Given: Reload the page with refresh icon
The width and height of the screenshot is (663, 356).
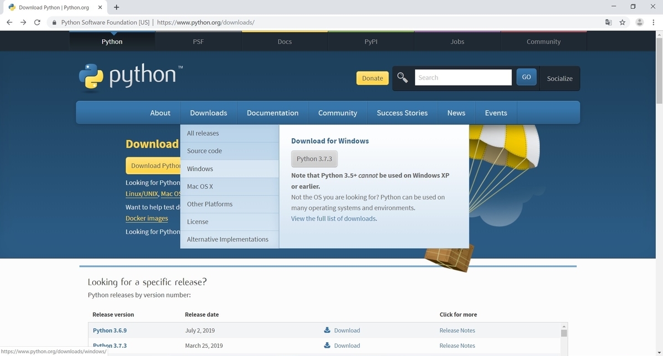Looking at the screenshot, I should pyautogui.click(x=37, y=22).
